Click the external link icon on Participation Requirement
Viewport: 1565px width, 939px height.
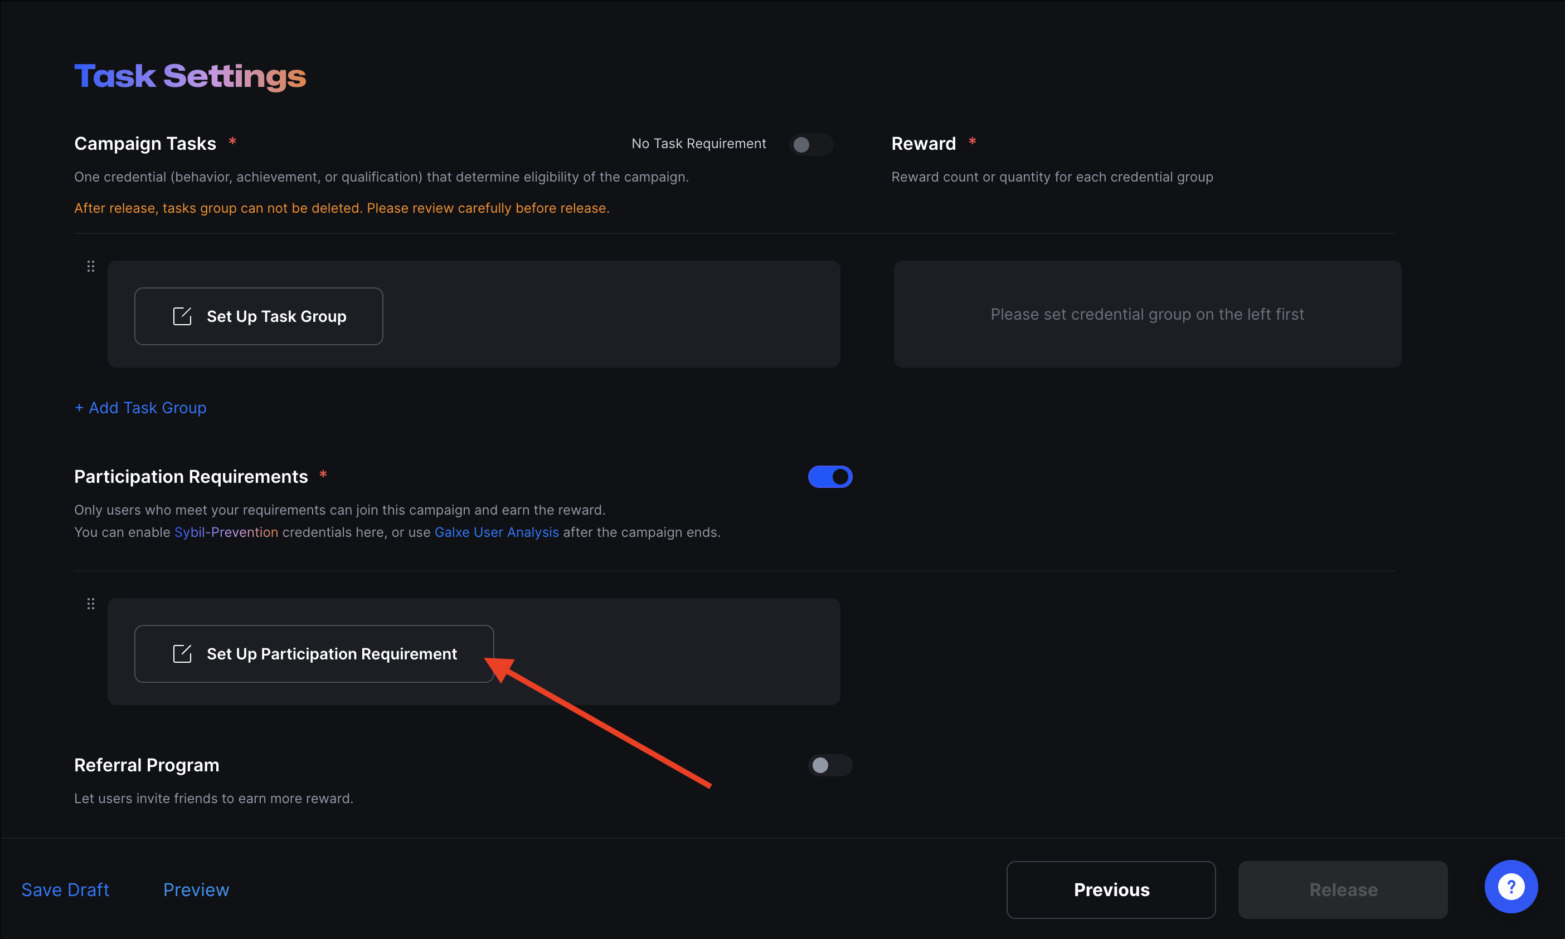(182, 653)
